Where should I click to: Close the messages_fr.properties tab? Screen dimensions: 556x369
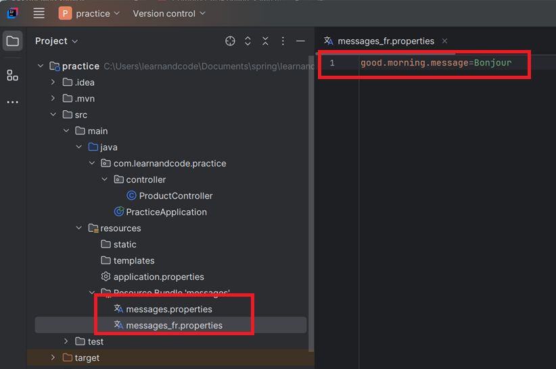click(x=444, y=41)
